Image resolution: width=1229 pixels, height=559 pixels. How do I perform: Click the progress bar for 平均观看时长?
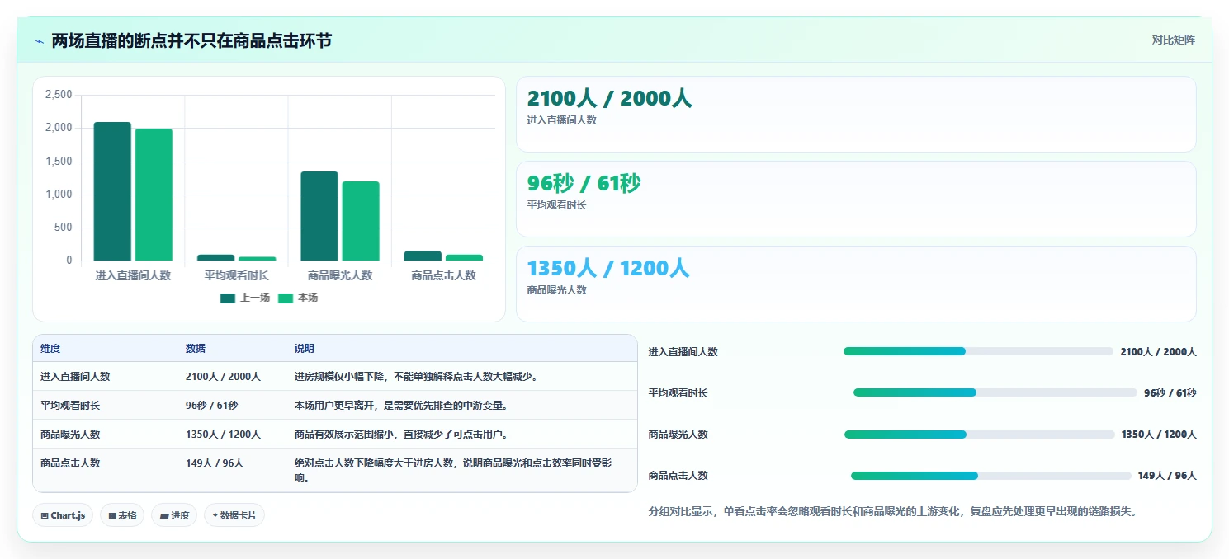995,392
